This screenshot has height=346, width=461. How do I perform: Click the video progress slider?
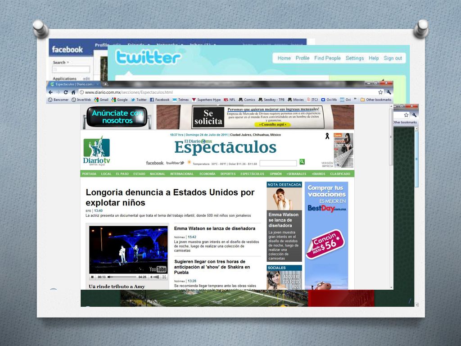[122, 277]
